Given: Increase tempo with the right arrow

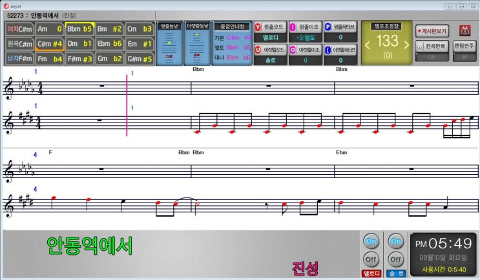Looking at the screenshot, I should (x=406, y=45).
